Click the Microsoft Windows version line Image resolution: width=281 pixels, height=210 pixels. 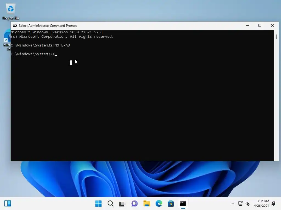57,32
